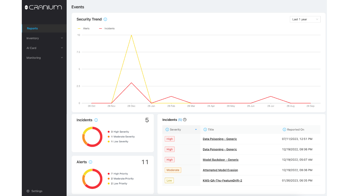The width and height of the screenshot is (349, 196).
Task: Open the help question mark next to Incidents (5)
Action: (x=185, y=120)
